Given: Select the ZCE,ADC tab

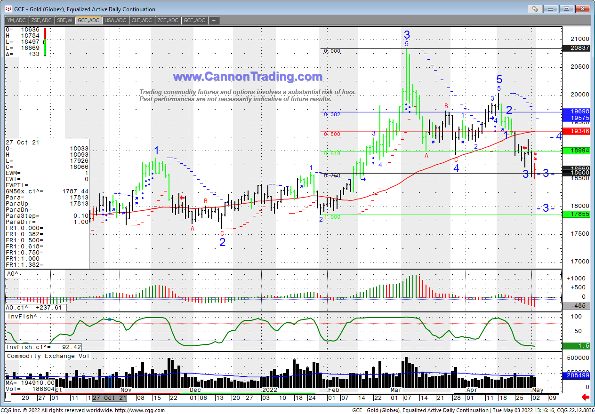Looking at the screenshot, I should click(168, 20).
